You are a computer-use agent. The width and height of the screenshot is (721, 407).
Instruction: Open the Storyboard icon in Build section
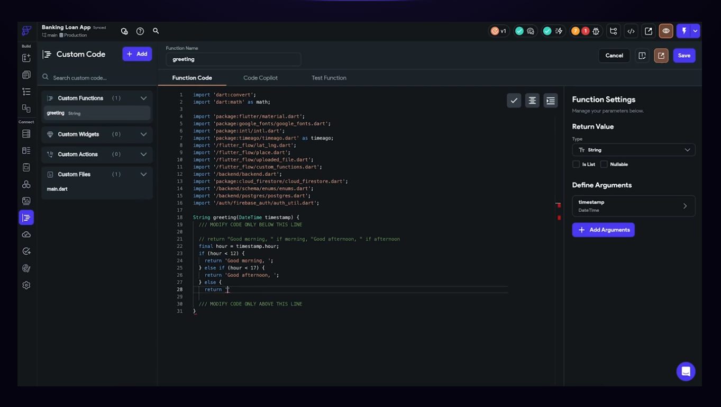26,108
